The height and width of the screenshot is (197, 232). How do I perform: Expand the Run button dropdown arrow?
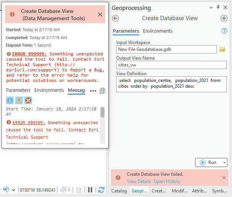tap(224, 162)
